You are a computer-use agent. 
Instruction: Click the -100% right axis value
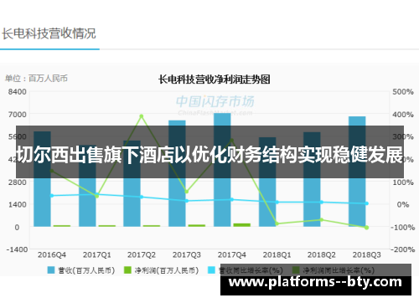402,228
